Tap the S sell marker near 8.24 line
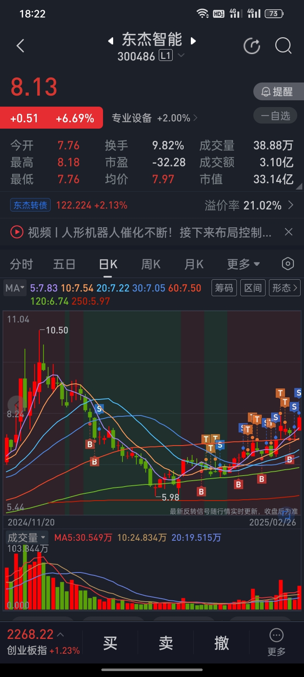Screen dimensions: 304x677 point(100,409)
